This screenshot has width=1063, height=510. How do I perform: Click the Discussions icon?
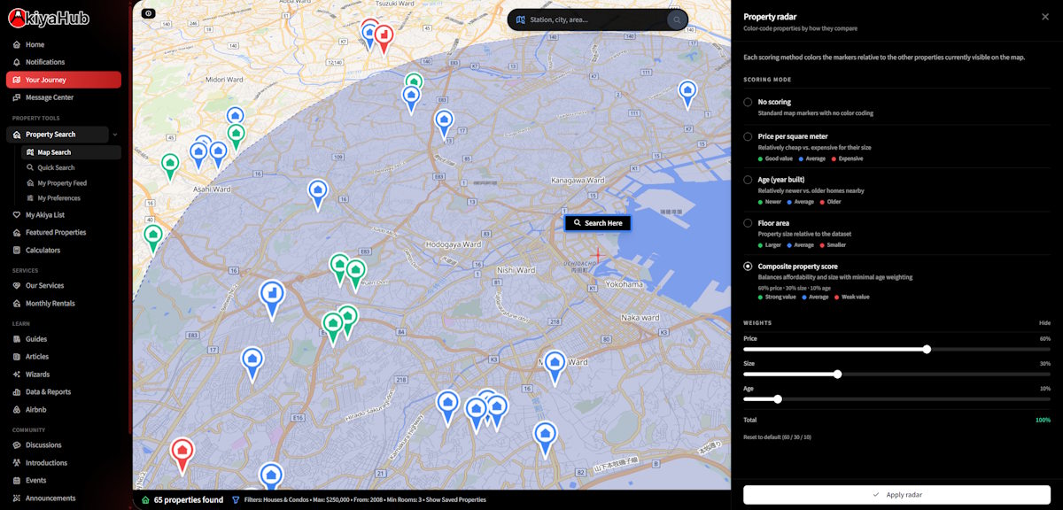pos(17,445)
